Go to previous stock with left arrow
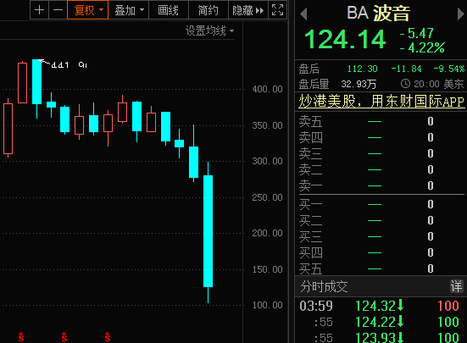The image size is (467, 343). point(303,14)
